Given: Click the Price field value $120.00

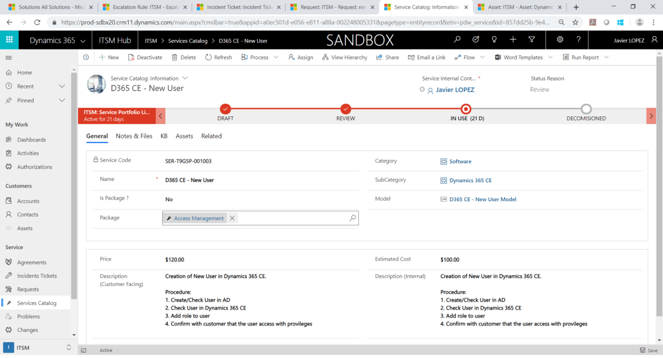Looking at the screenshot, I should click(175, 260).
